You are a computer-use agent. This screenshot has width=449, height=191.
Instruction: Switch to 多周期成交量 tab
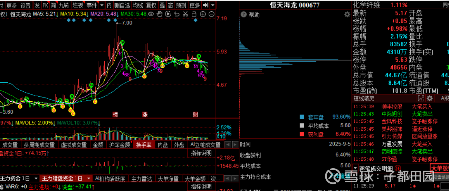[39, 145]
